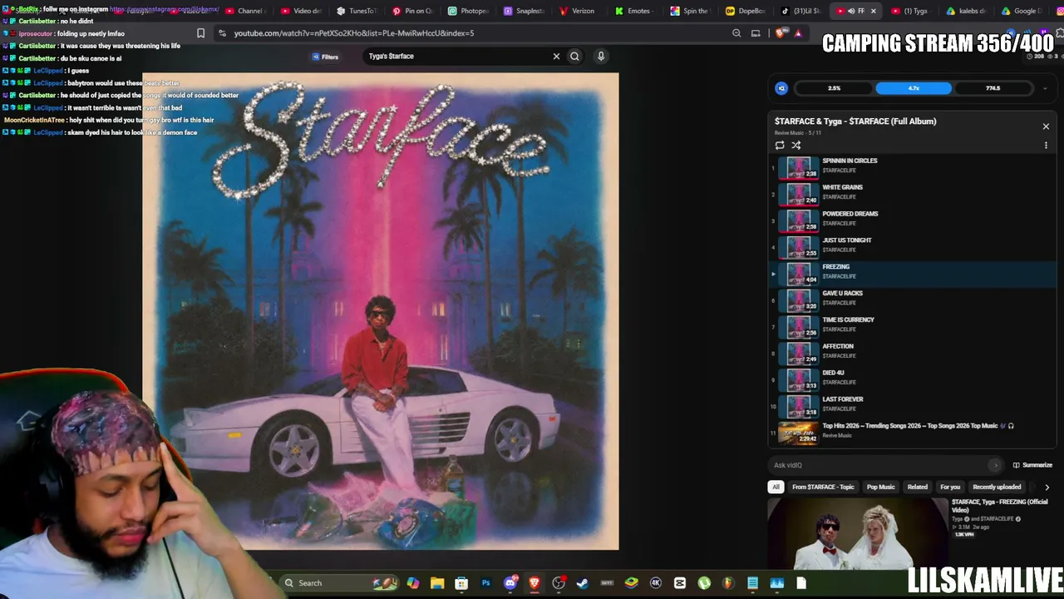
Task: Click the vidIQ logo icon
Action: 781,88
